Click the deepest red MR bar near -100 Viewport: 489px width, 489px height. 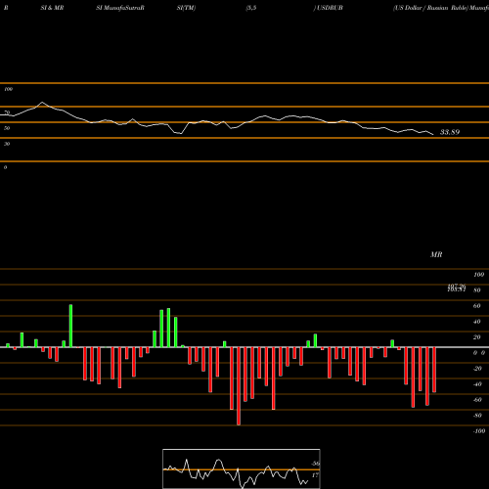click(239, 386)
